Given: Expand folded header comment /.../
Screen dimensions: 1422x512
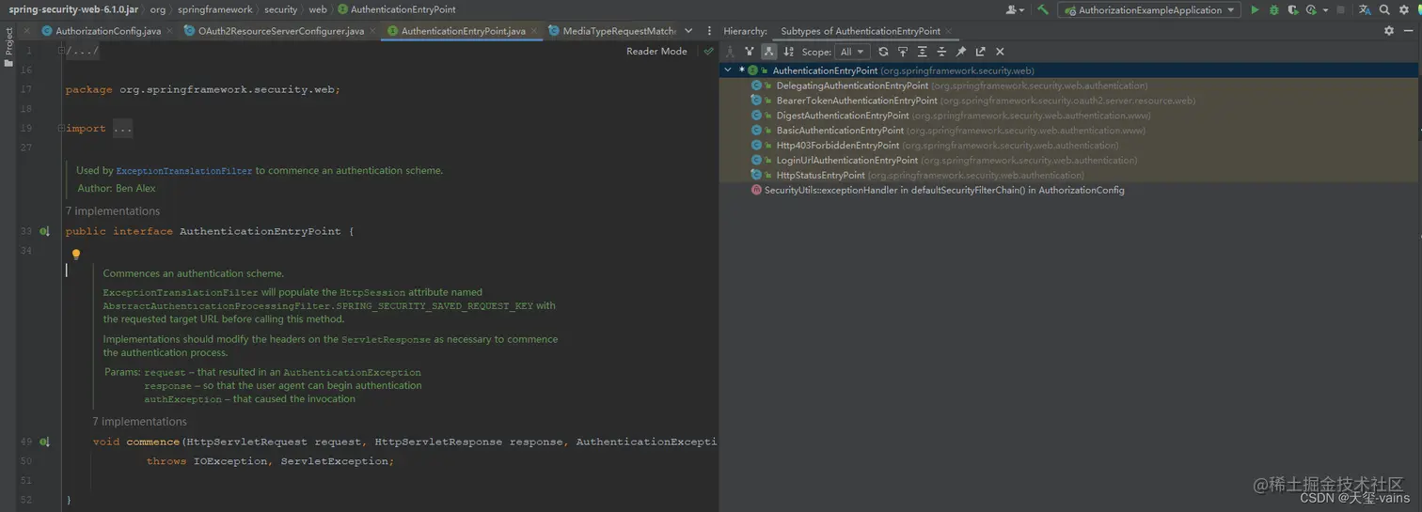Looking at the screenshot, I should [83, 51].
